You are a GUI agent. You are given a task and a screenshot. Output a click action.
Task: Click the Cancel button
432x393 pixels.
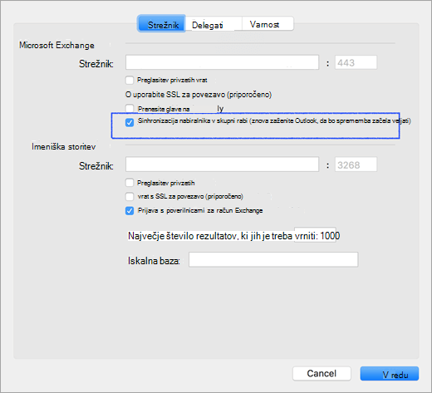(x=322, y=374)
